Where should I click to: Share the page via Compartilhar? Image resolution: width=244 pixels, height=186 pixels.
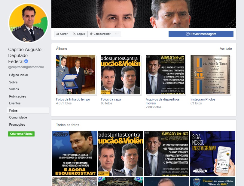pyautogui.click(x=100, y=34)
